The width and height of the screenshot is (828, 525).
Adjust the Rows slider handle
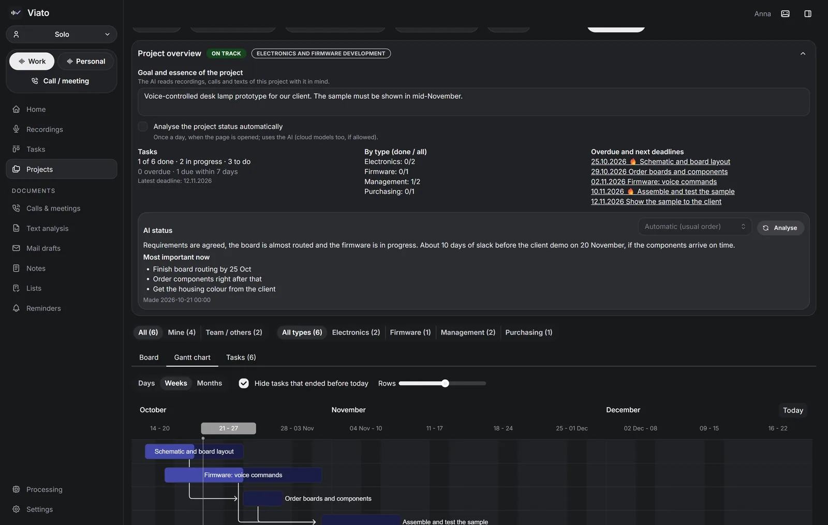tap(445, 383)
